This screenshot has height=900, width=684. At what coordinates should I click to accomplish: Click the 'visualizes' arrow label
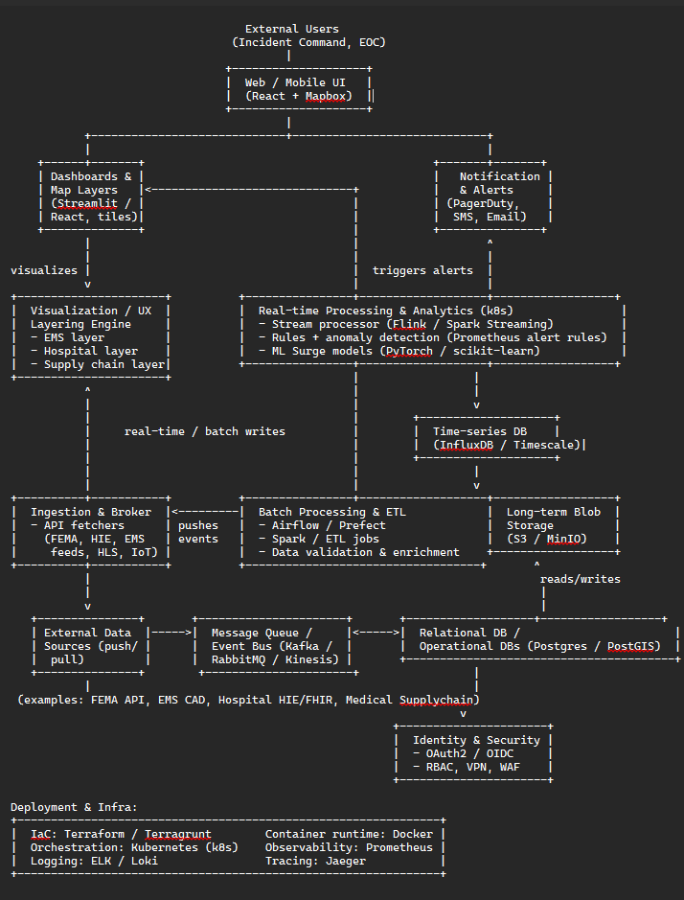(x=44, y=270)
